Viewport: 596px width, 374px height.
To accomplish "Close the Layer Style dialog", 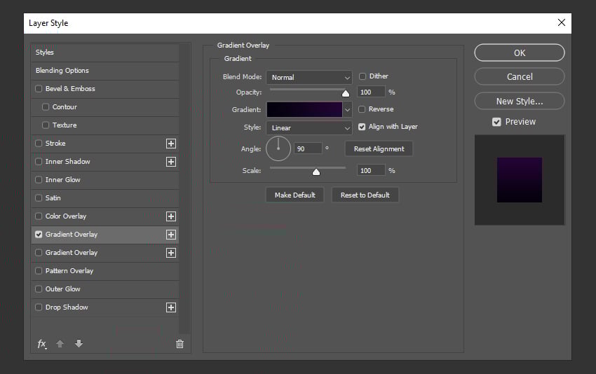I will 562,23.
